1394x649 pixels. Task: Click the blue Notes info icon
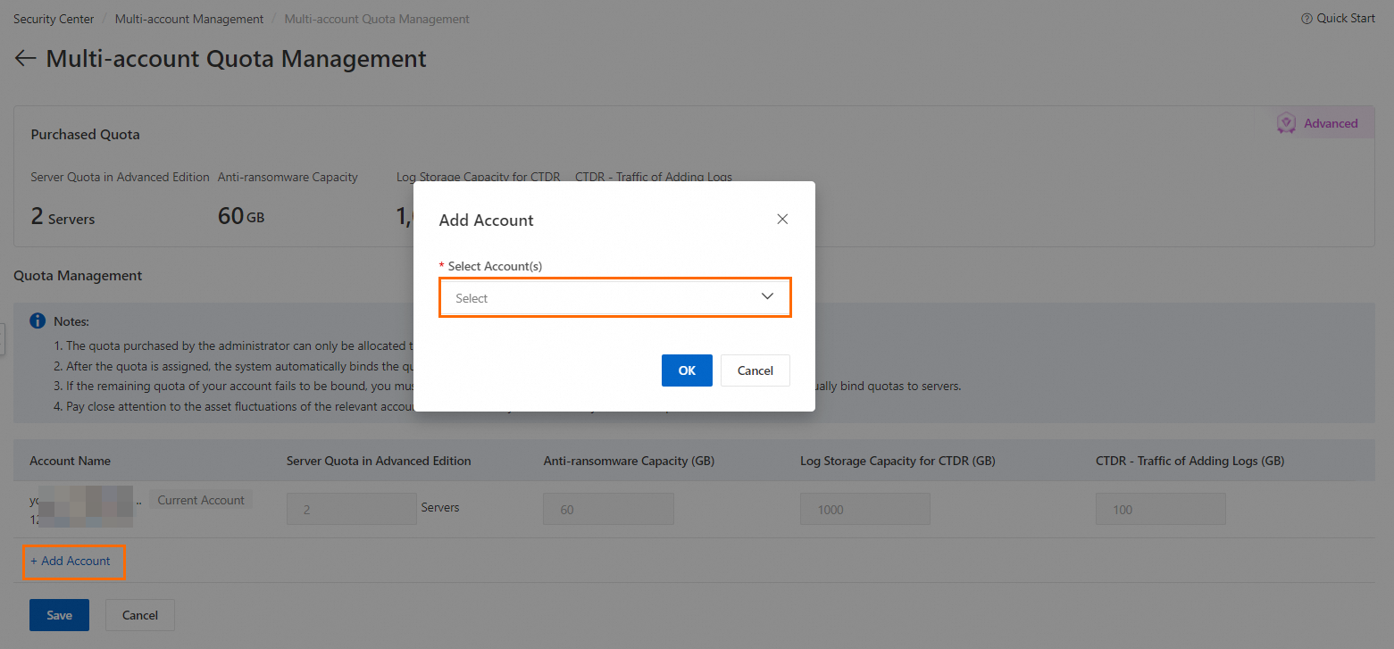click(x=38, y=320)
